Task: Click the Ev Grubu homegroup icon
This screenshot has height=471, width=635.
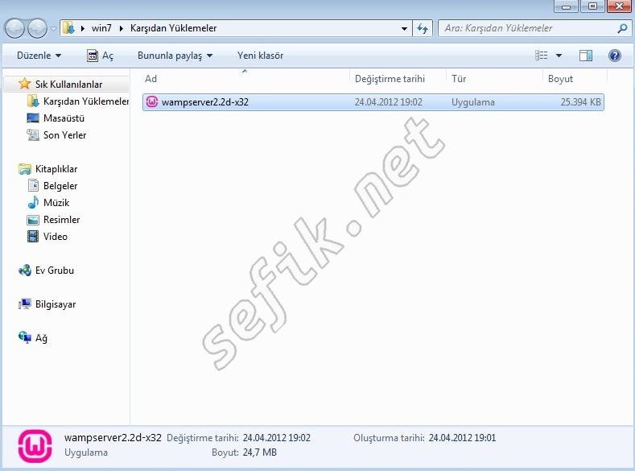Action: pos(25,271)
